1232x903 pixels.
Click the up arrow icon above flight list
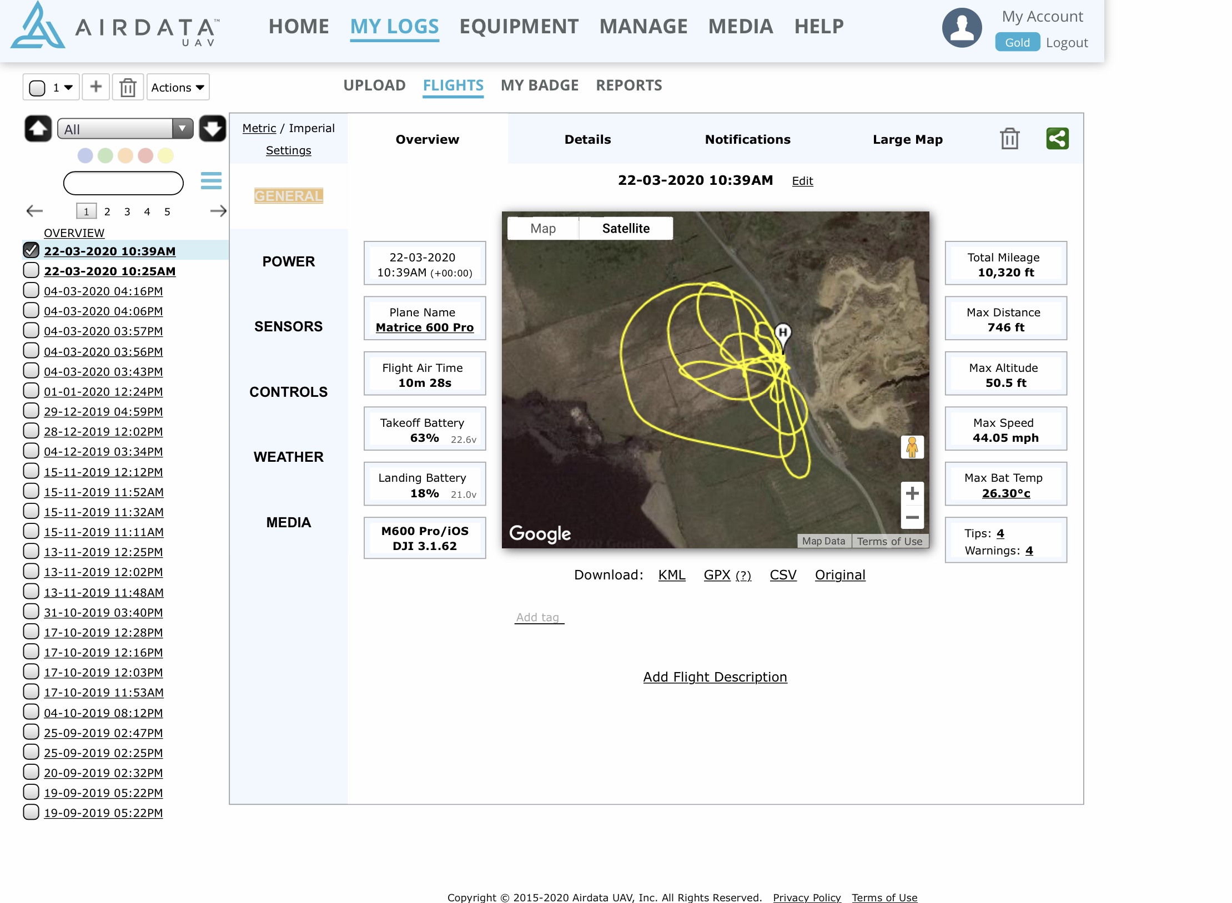pyautogui.click(x=38, y=129)
